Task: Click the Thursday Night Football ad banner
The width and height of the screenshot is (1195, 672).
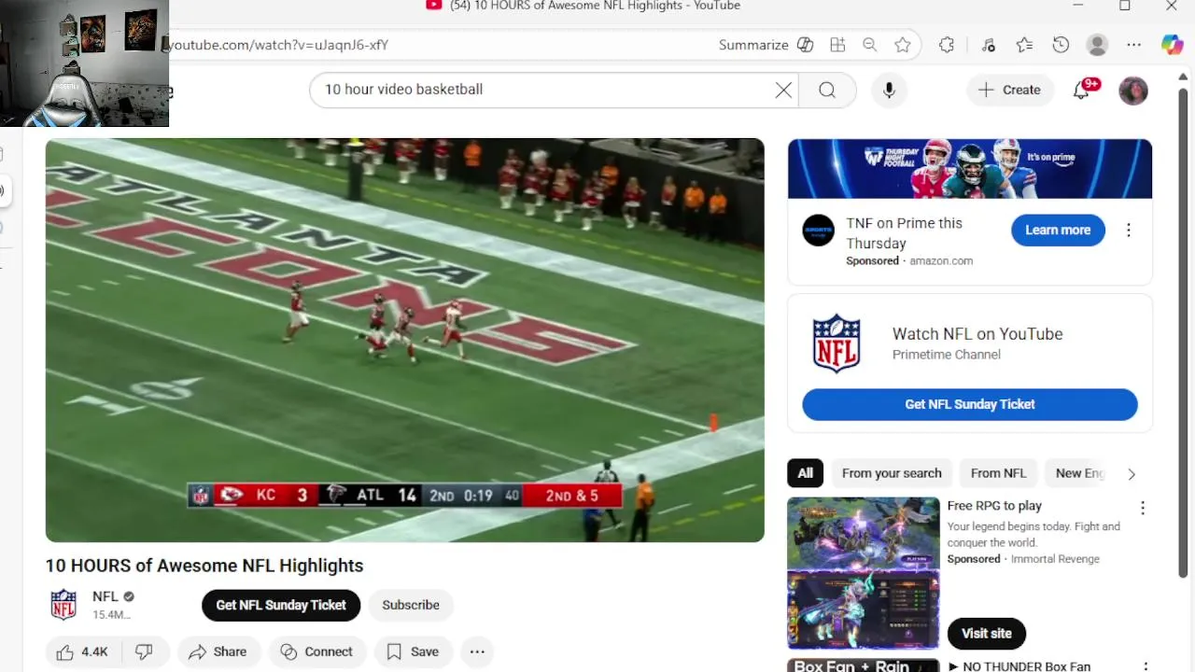Action: [970, 169]
